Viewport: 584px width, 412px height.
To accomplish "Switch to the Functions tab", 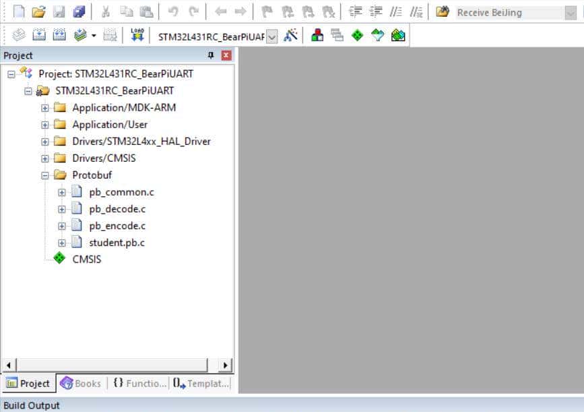I will click(139, 383).
